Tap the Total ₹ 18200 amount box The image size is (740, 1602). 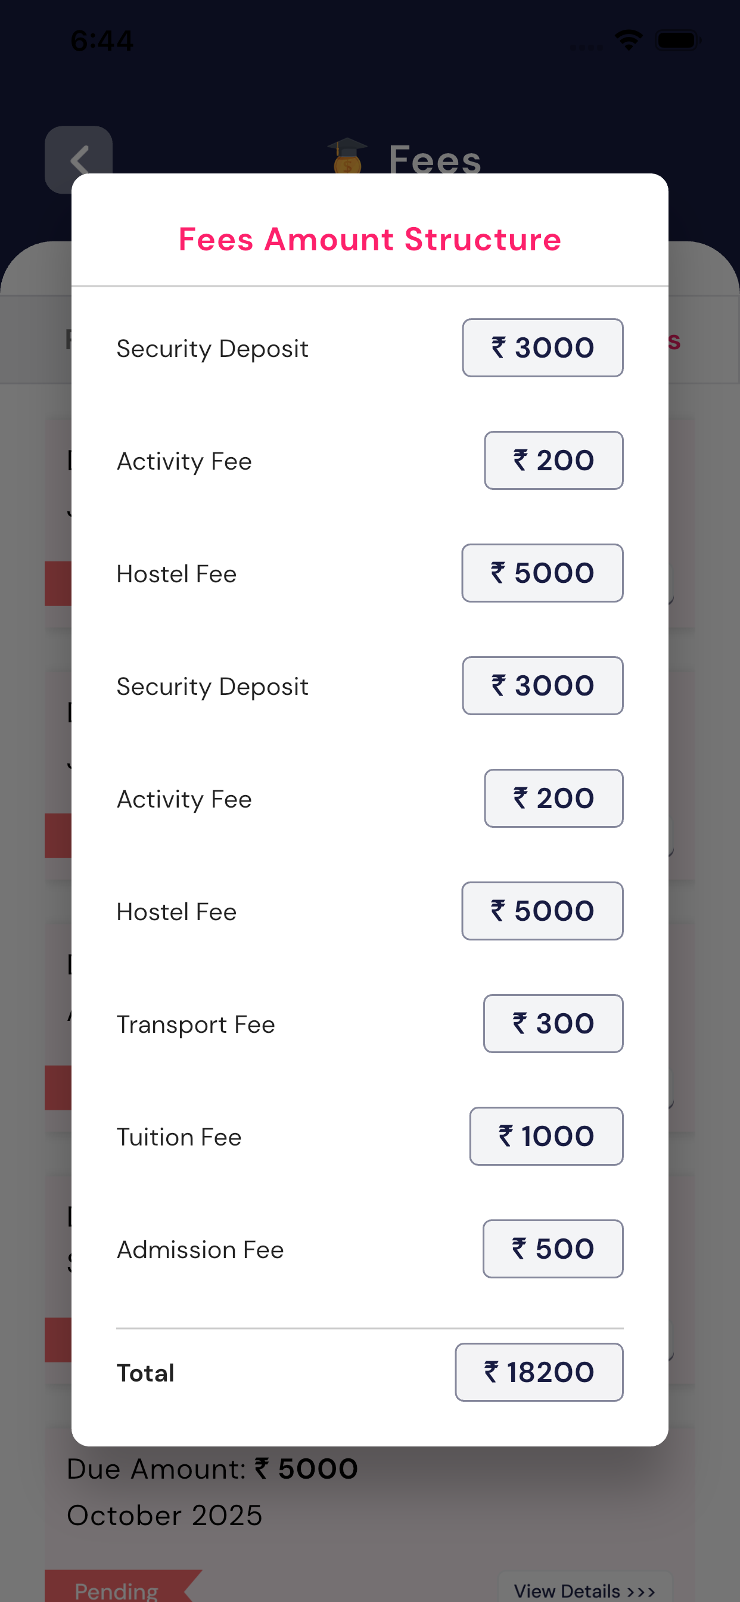[x=539, y=1372]
